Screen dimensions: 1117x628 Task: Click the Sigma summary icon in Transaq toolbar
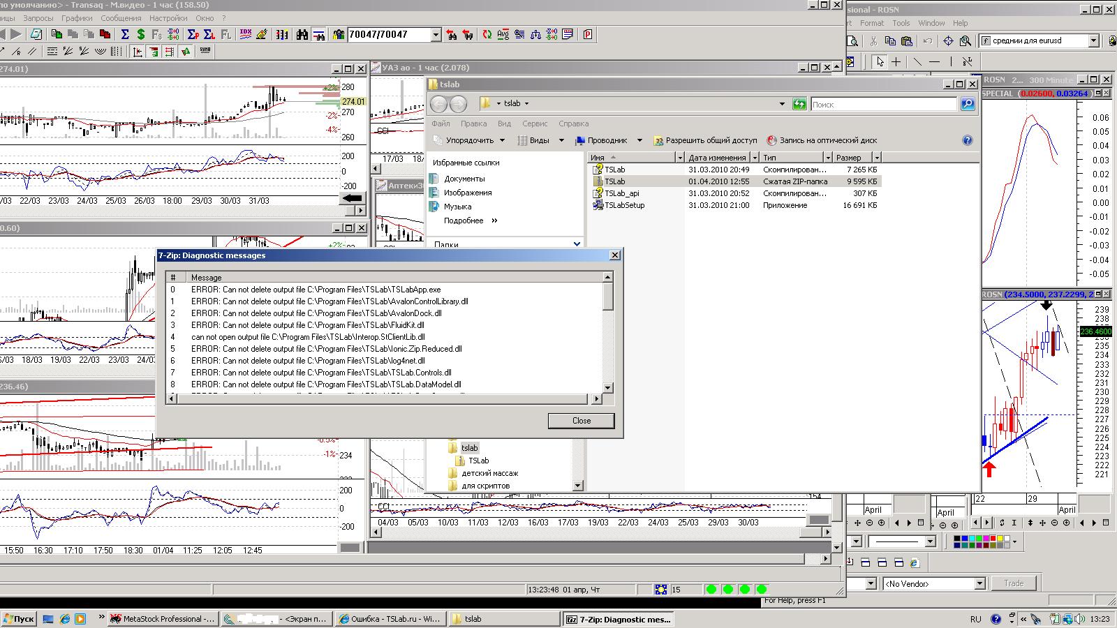tap(125, 34)
